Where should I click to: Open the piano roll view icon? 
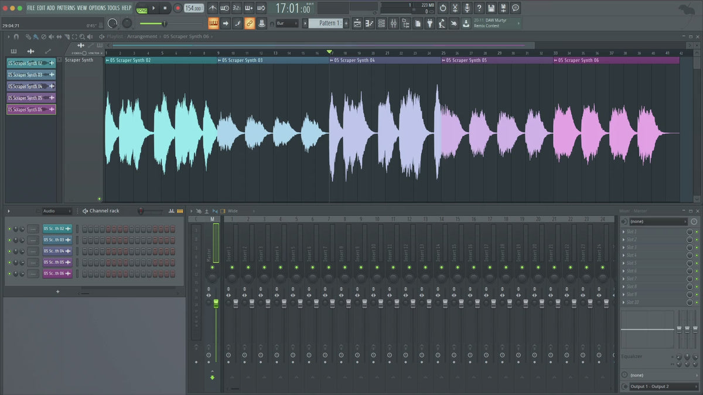(x=369, y=23)
